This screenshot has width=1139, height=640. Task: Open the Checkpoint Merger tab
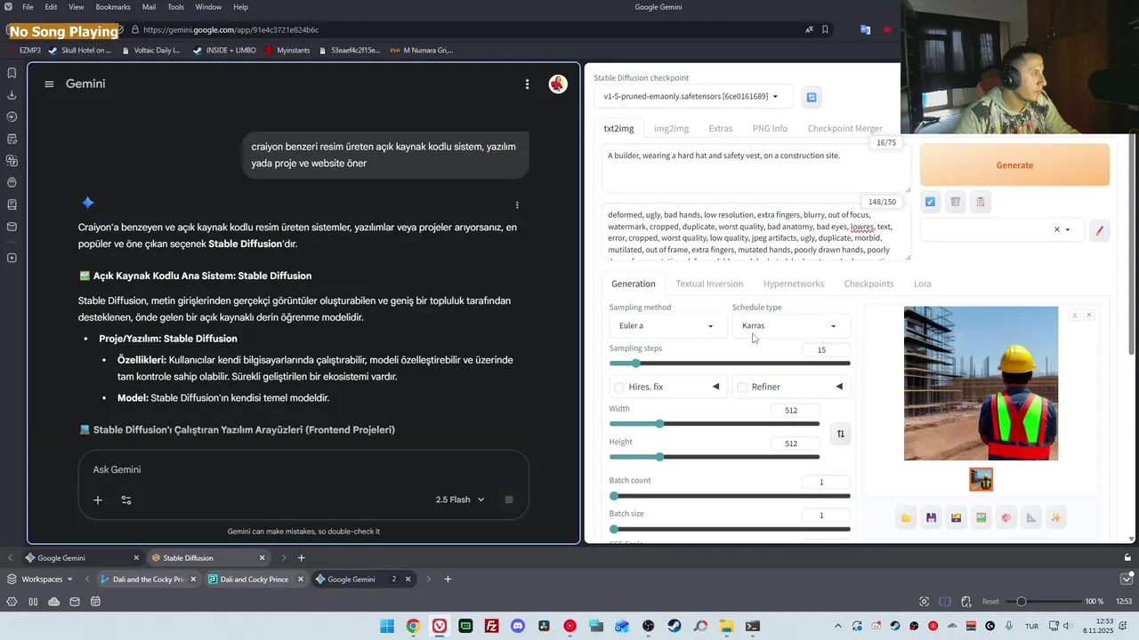pyautogui.click(x=844, y=128)
